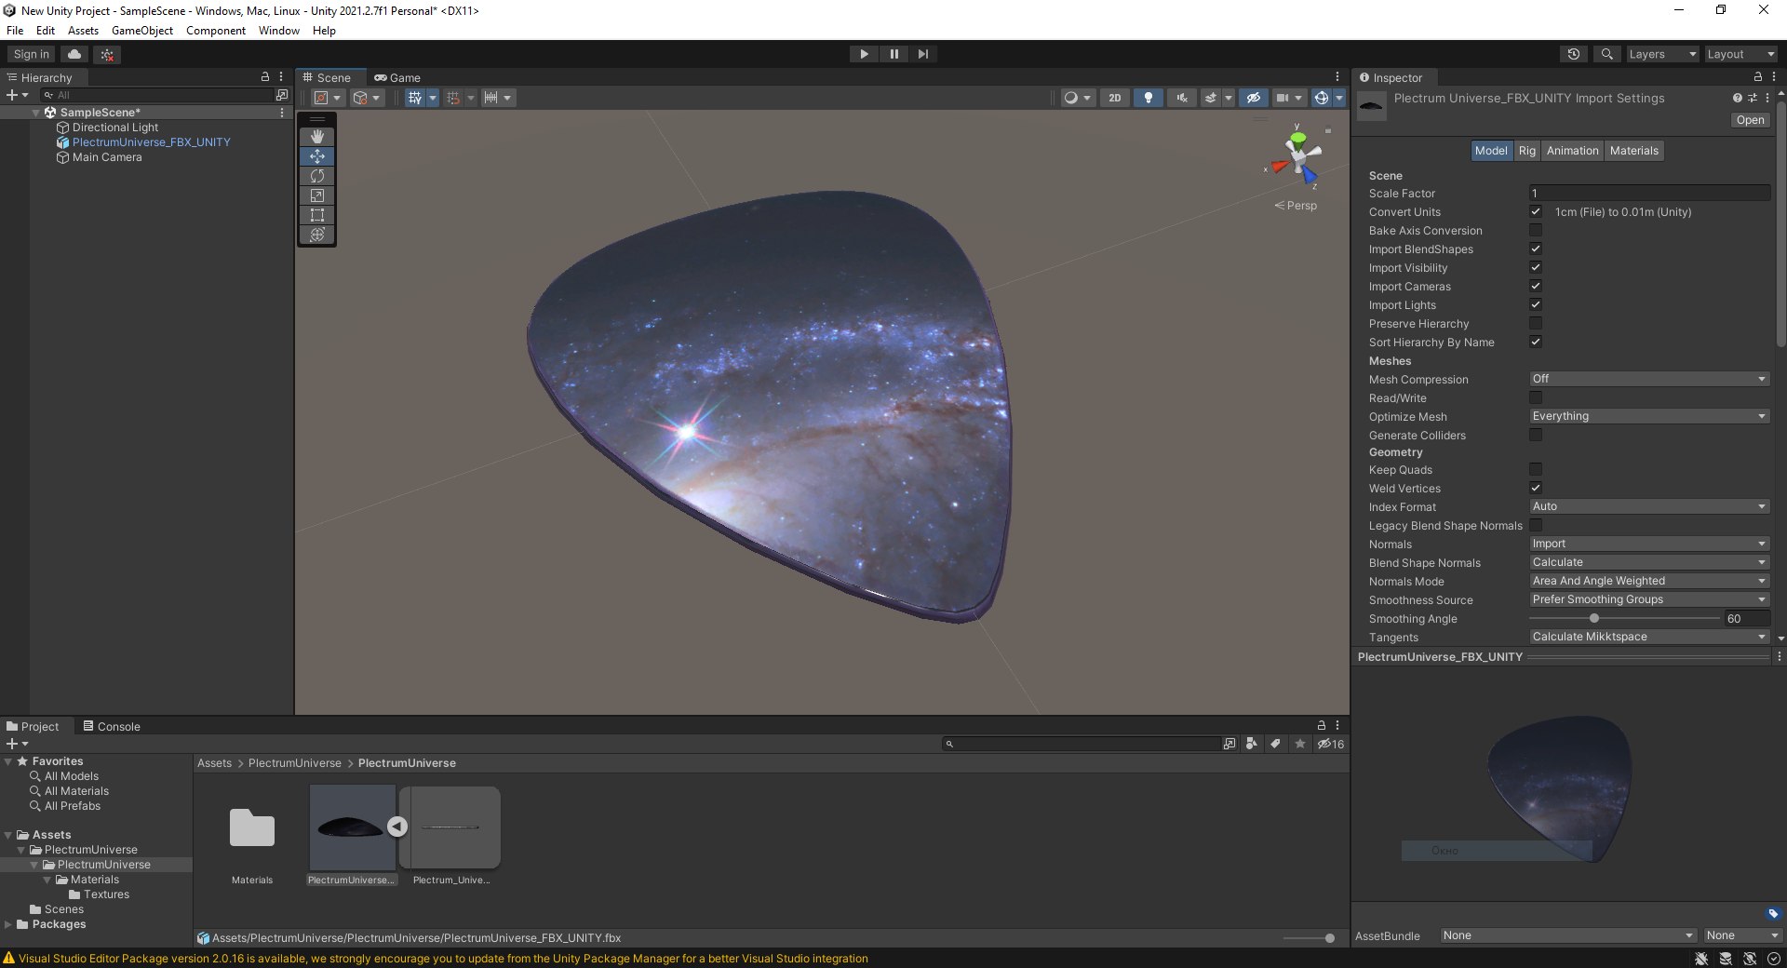The width and height of the screenshot is (1787, 968).
Task: Select the Transform tool
Action: (317, 235)
